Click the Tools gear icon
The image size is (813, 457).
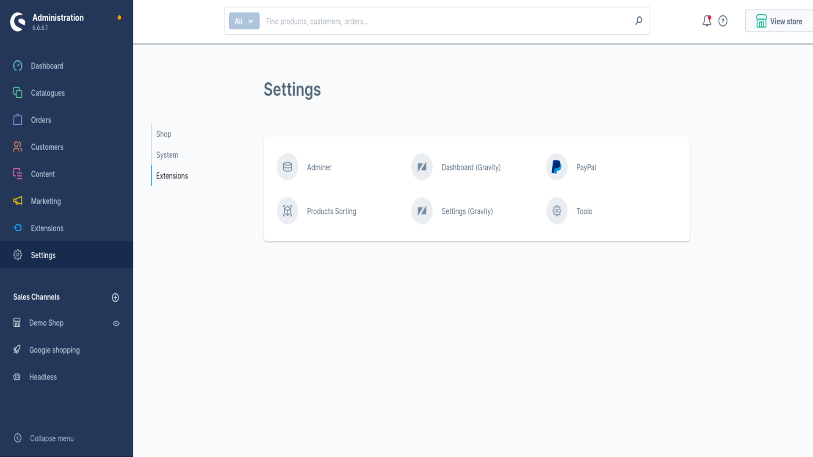click(x=557, y=211)
